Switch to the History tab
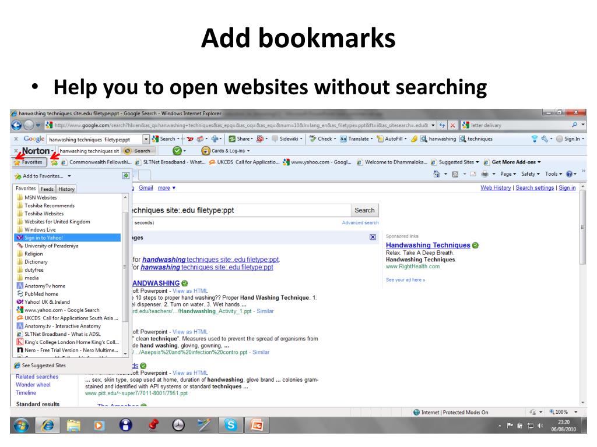 click(x=66, y=189)
